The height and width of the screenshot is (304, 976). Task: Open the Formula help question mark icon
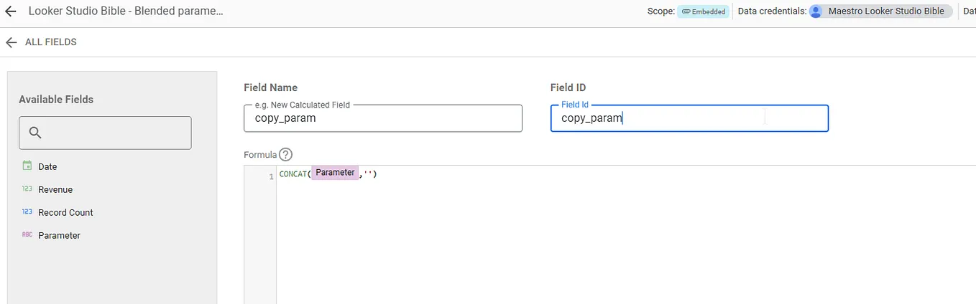point(286,154)
